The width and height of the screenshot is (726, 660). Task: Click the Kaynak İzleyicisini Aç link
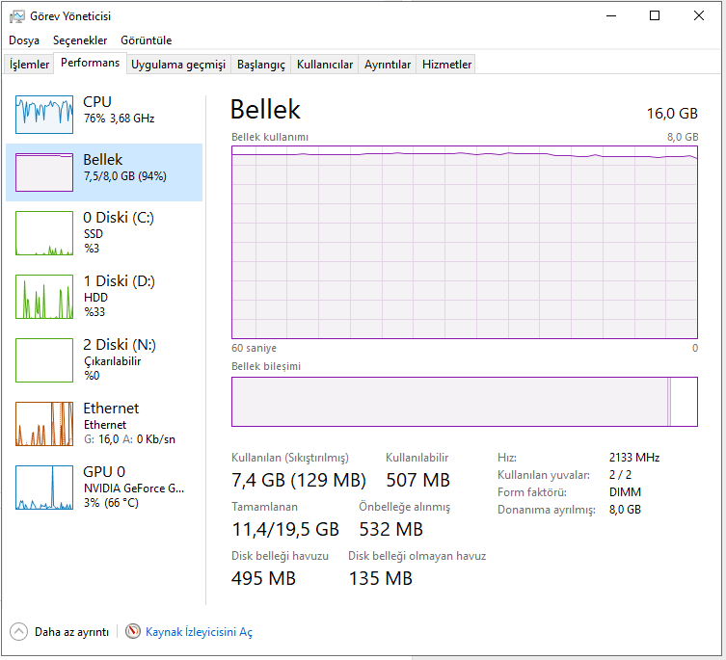(199, 632)
